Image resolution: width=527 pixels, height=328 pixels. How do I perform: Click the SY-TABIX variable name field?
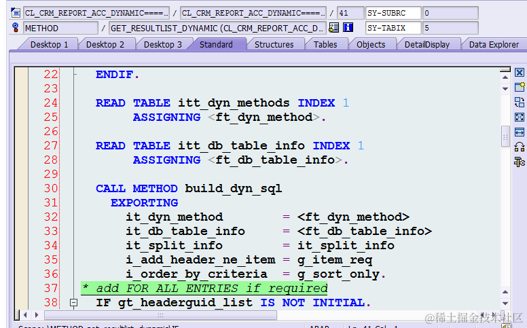click(393, 29)
